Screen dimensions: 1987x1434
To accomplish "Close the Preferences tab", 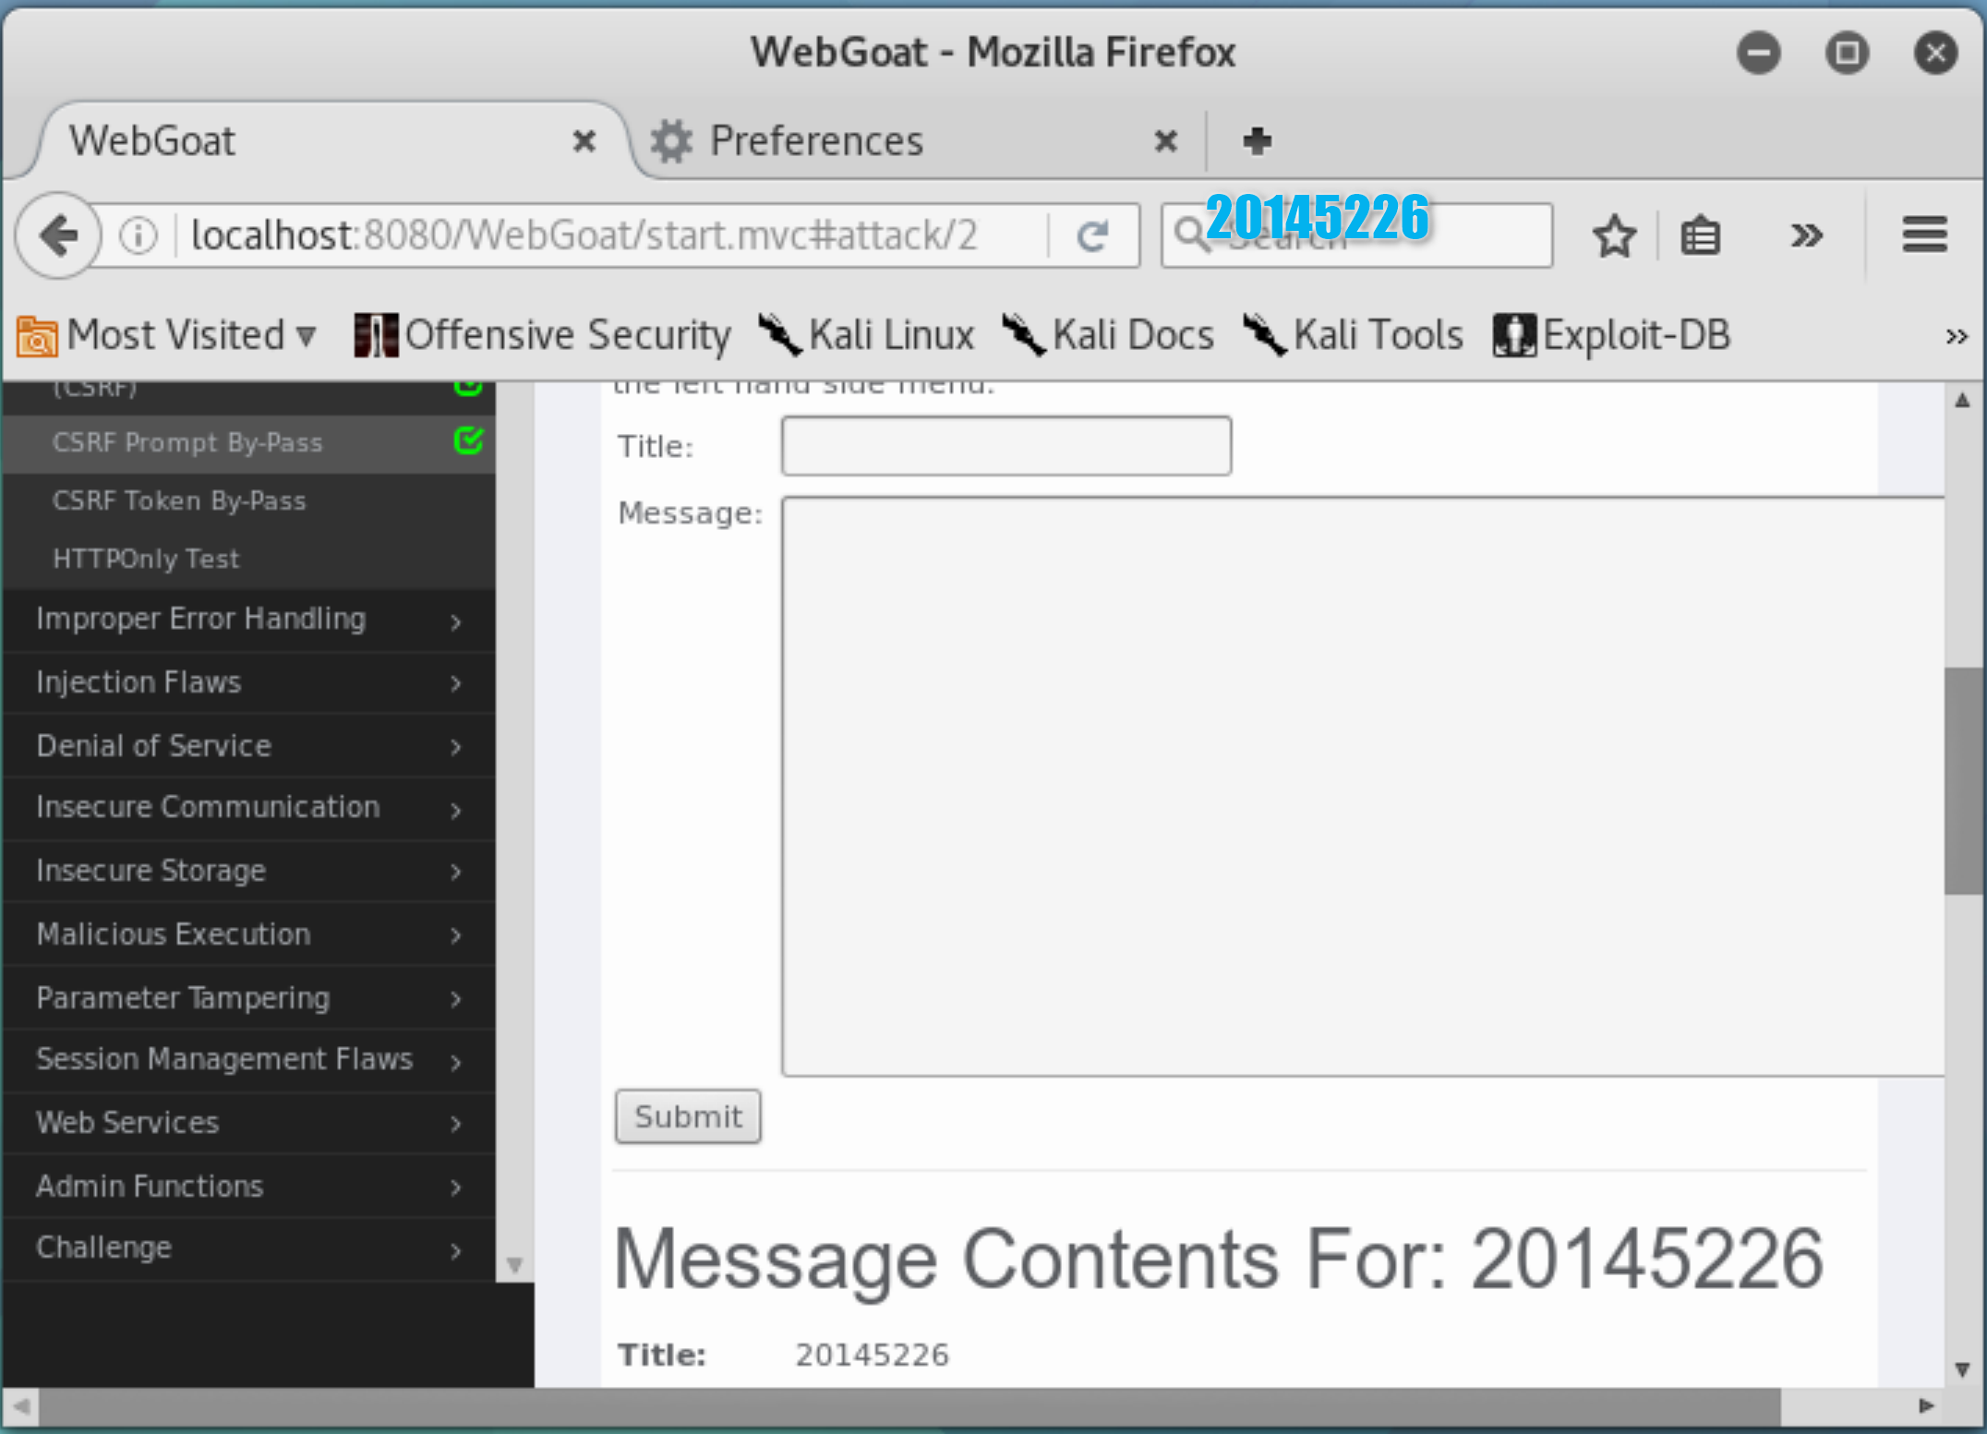I will click(x=1165, y=141).
